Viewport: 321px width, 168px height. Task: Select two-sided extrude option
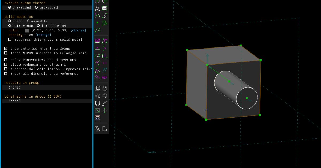(46, 7)
